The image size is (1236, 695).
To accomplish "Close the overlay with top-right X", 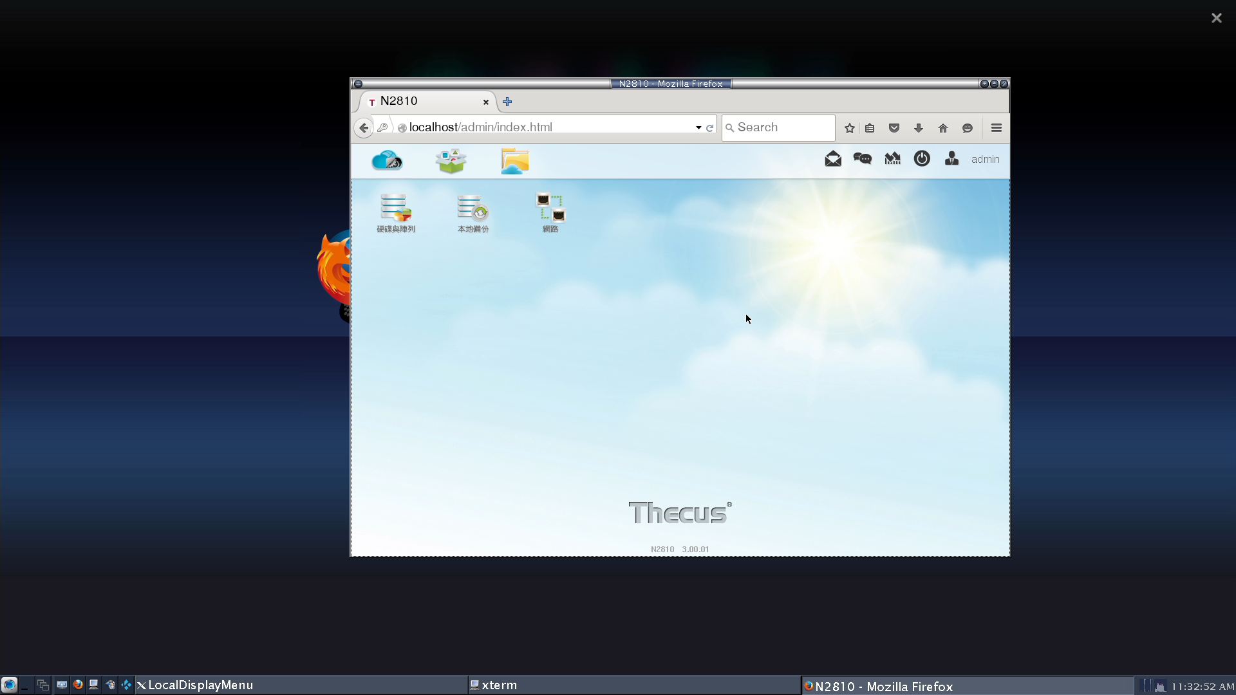I will 1216,18.
